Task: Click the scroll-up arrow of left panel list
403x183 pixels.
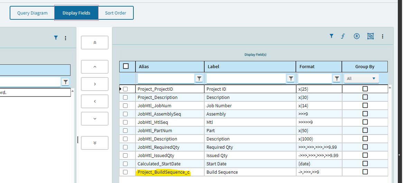Action: [73, 91]
